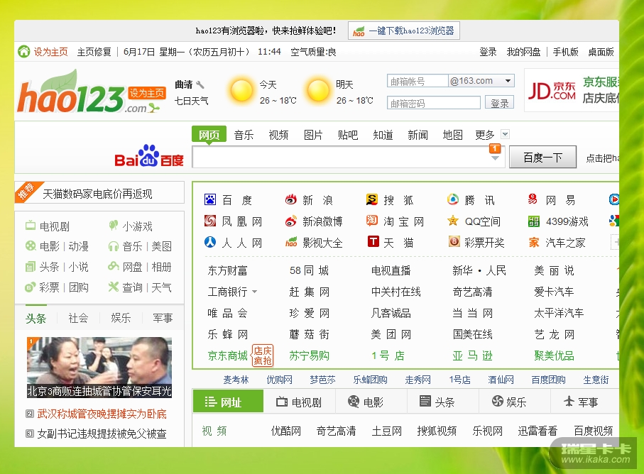Image resolution: width=644 pixels, height=474 pixels.
Task: Open the search box suggestion arrow
Action: (x=496, y=158)
